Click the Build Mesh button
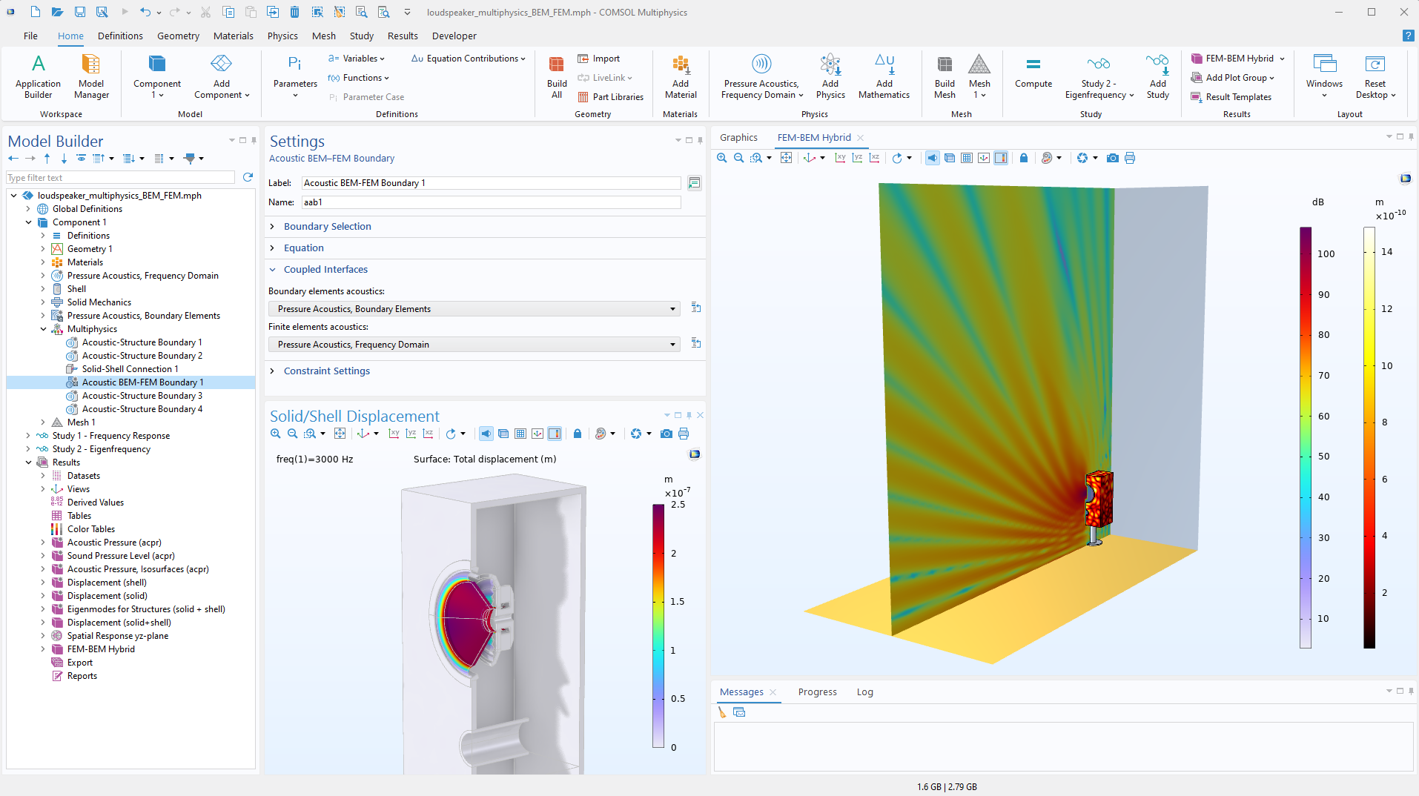This screenshot has height=796, width=1419. (x=945, y=76)
